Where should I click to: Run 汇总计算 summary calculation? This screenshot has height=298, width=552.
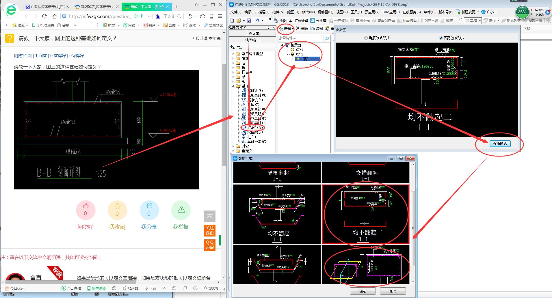click(x=299, y=21)
